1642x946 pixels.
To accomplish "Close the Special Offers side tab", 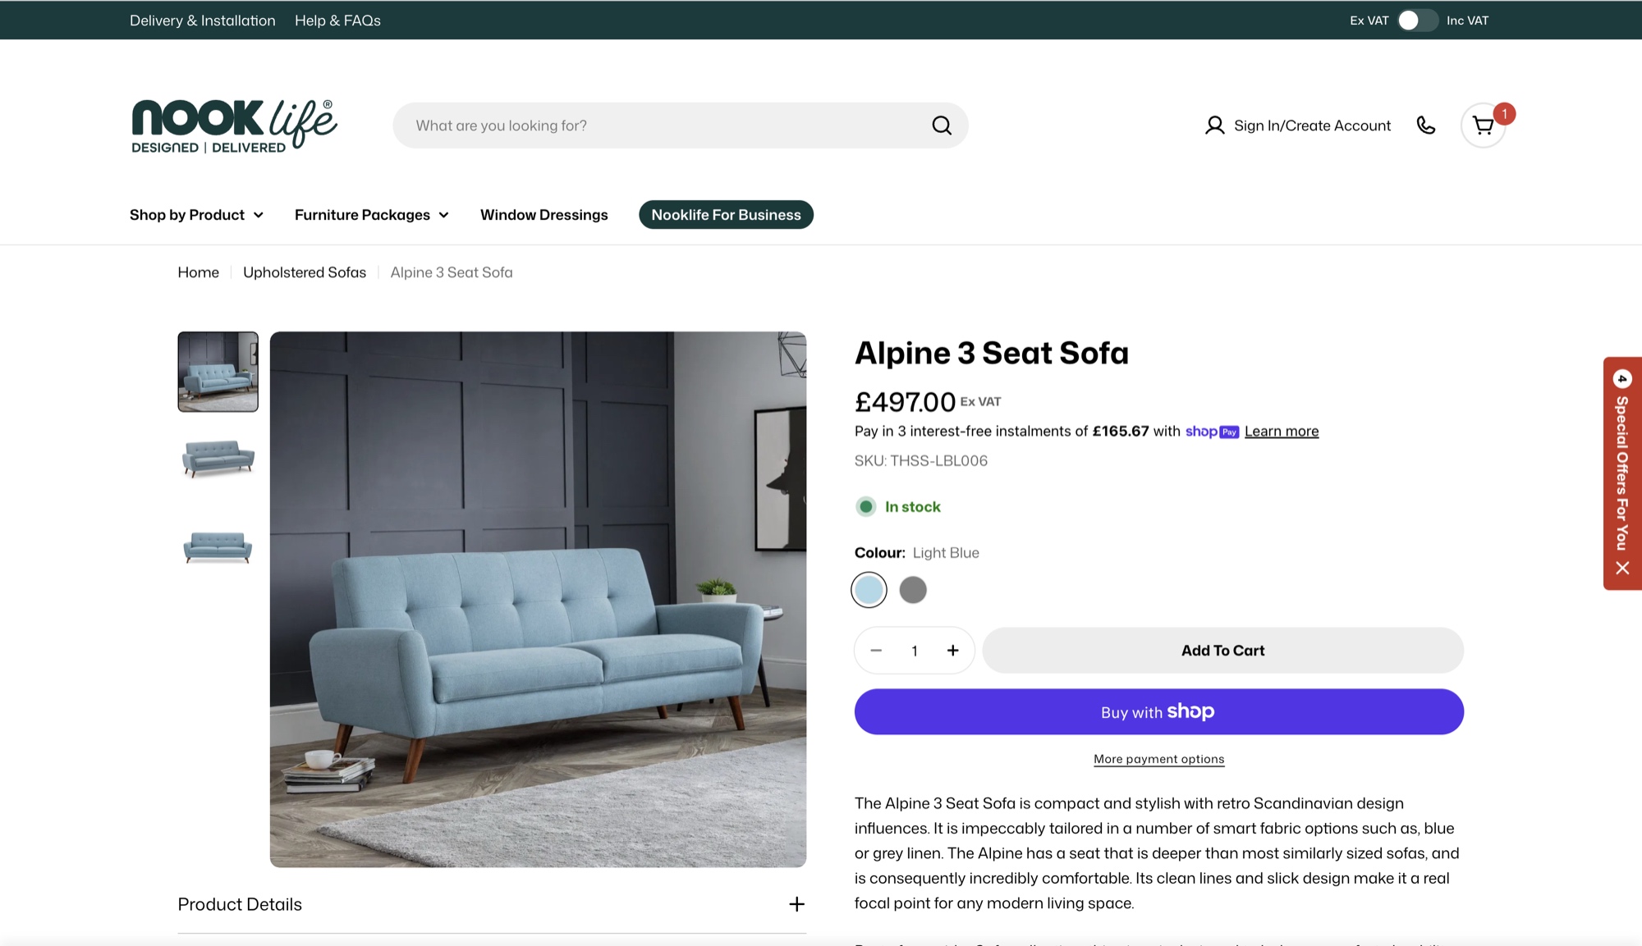I will (1622, 568).
